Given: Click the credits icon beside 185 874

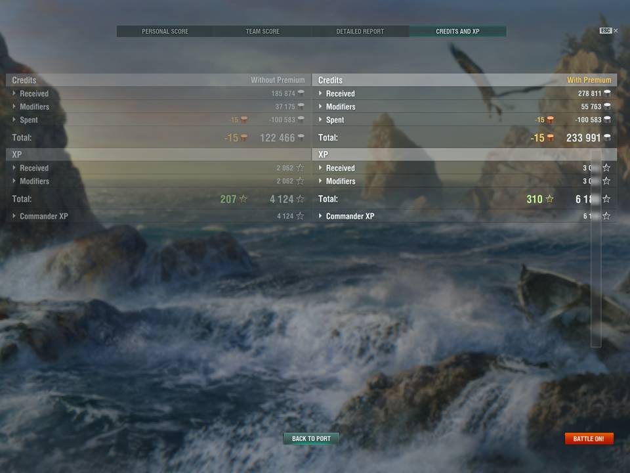Looking at the screenshot, I should [301, 93].
